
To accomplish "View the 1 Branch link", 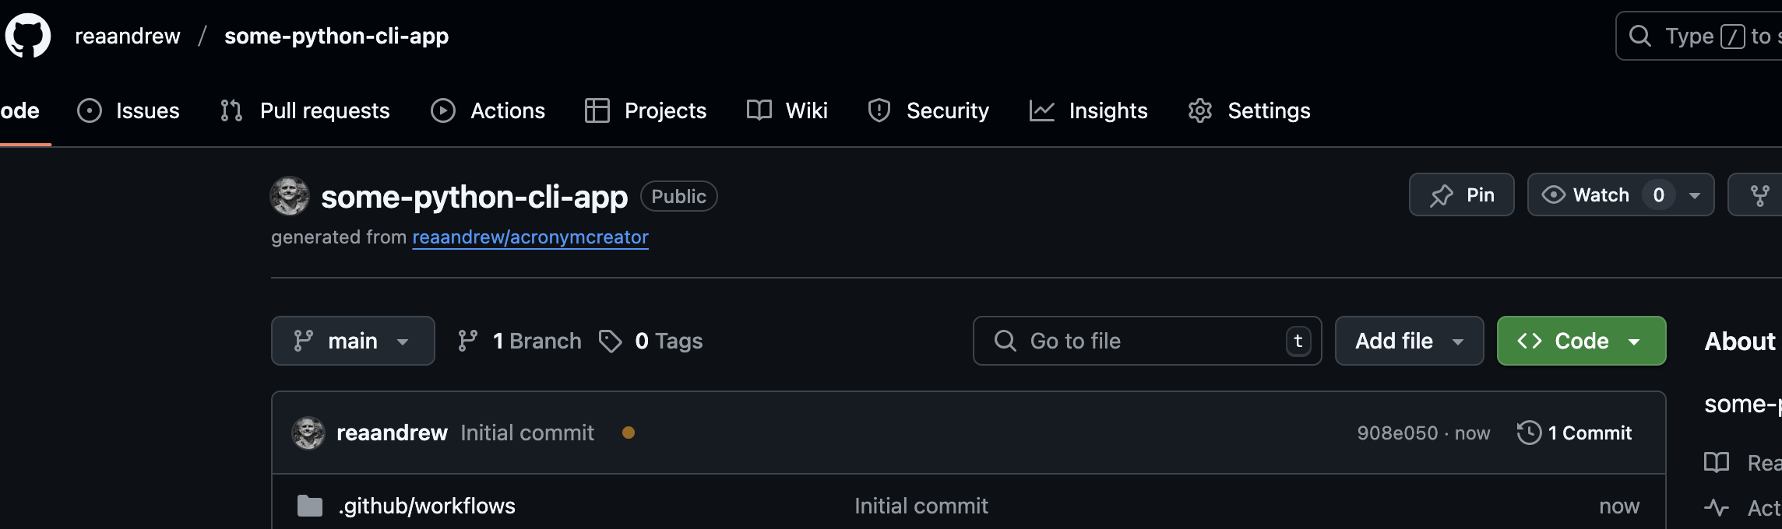I will (519, 341).
